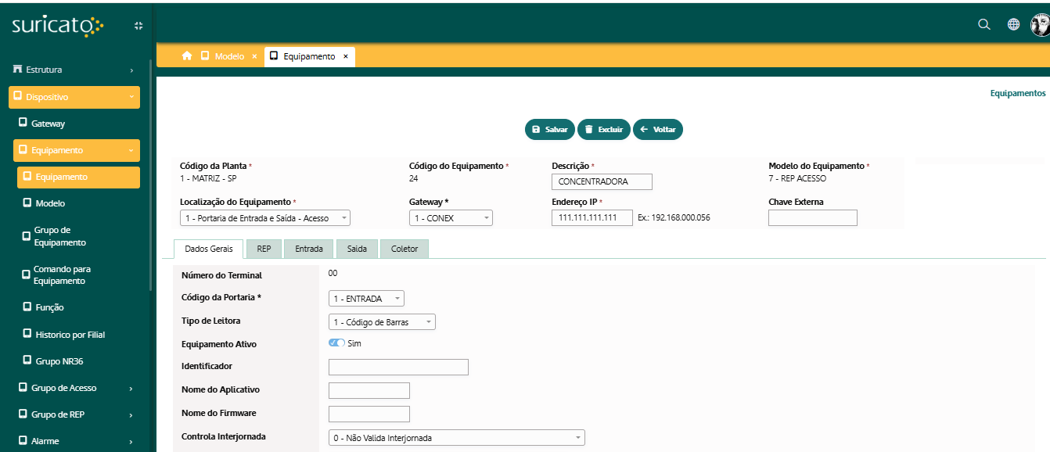
Task: Open the Código da Portaria dropdown
Action: (366, 299)
